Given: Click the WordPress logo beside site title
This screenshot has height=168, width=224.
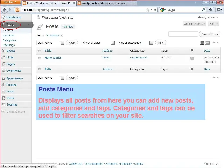Looking at the screenshot, I should tap(38, 17).
